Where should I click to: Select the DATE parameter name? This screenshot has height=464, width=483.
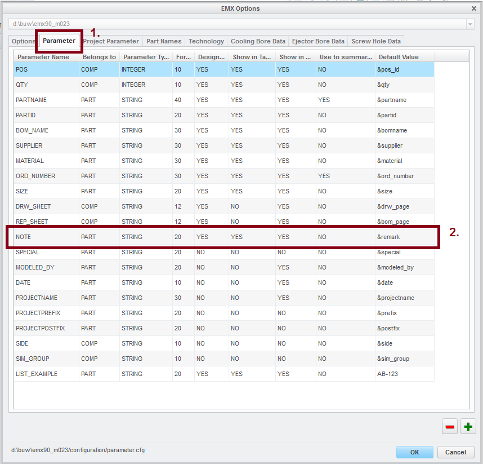(x=23, y=282)
